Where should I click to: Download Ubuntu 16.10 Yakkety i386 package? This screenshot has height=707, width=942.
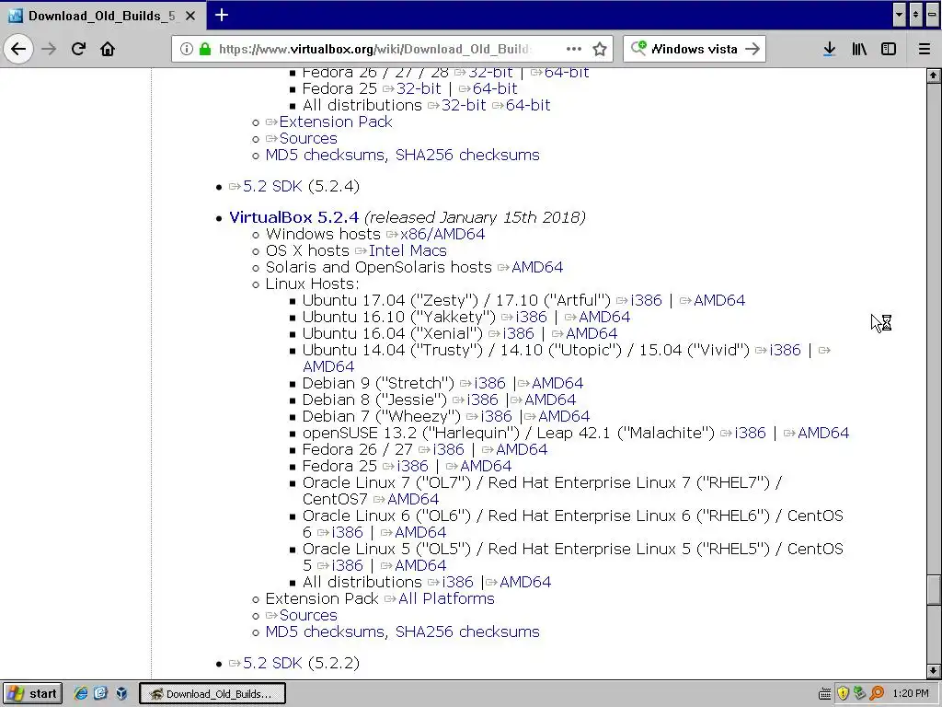[531, 317]
